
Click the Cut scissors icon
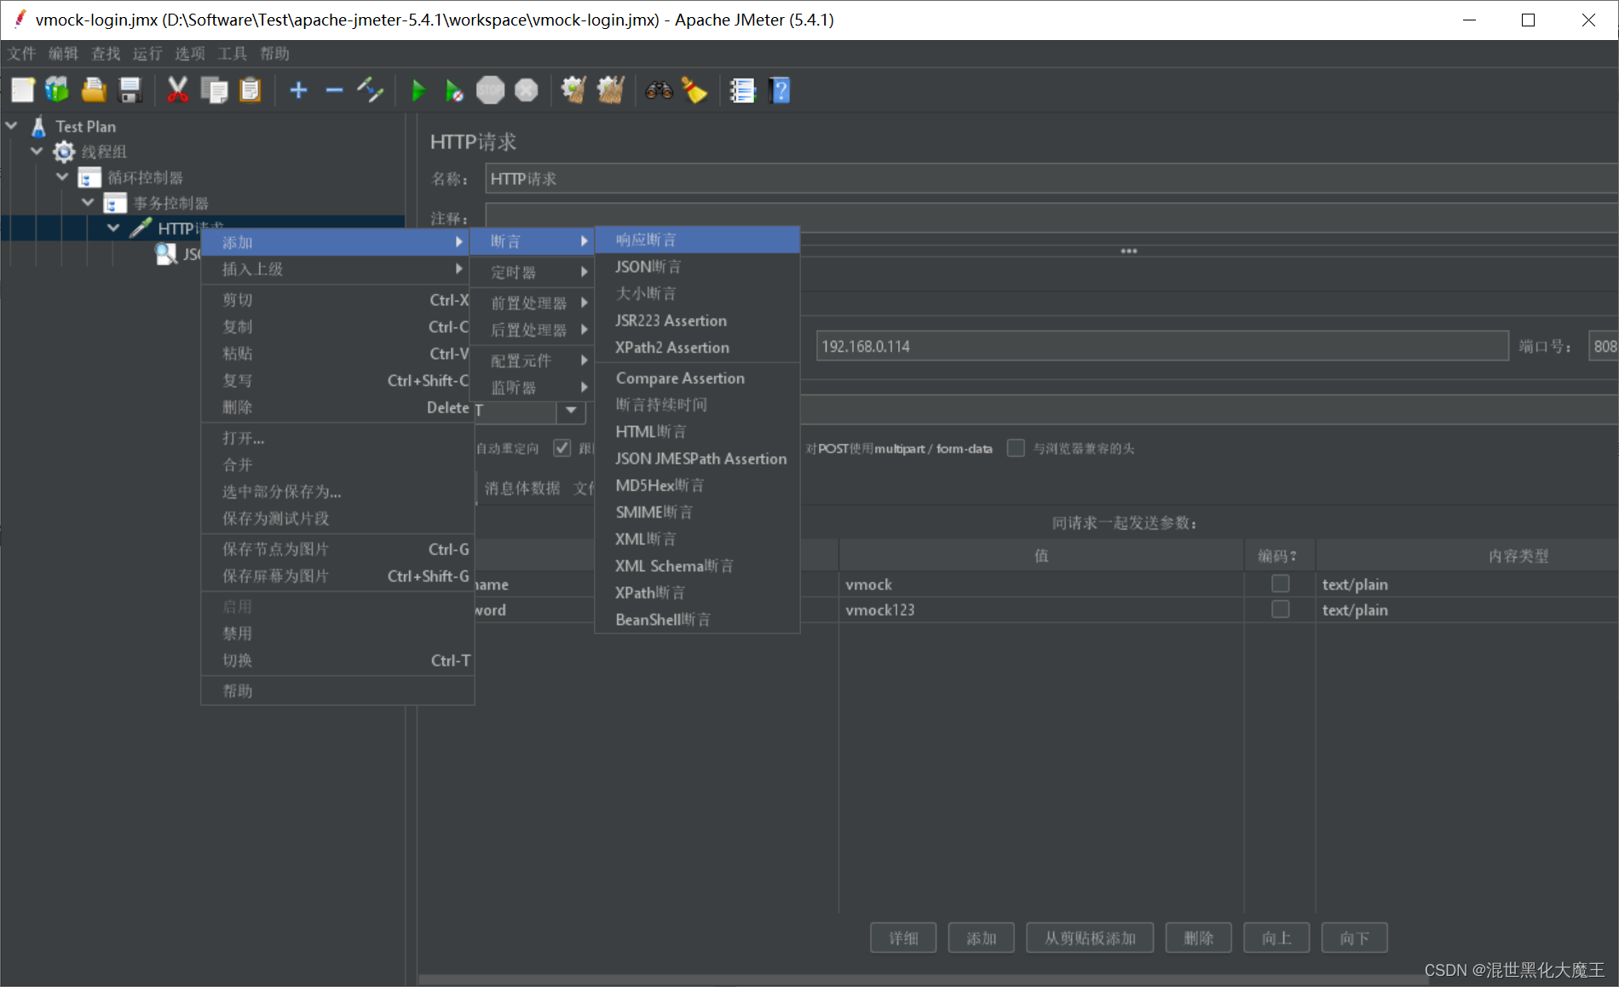(177, 90)
